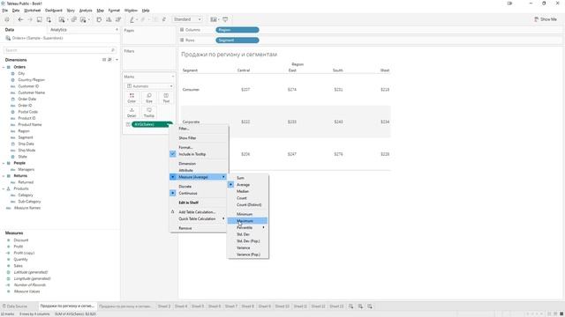Screen dimensions: 565x317
Task: Collapse the People dimension folder
Action: [x=4, y=163]
